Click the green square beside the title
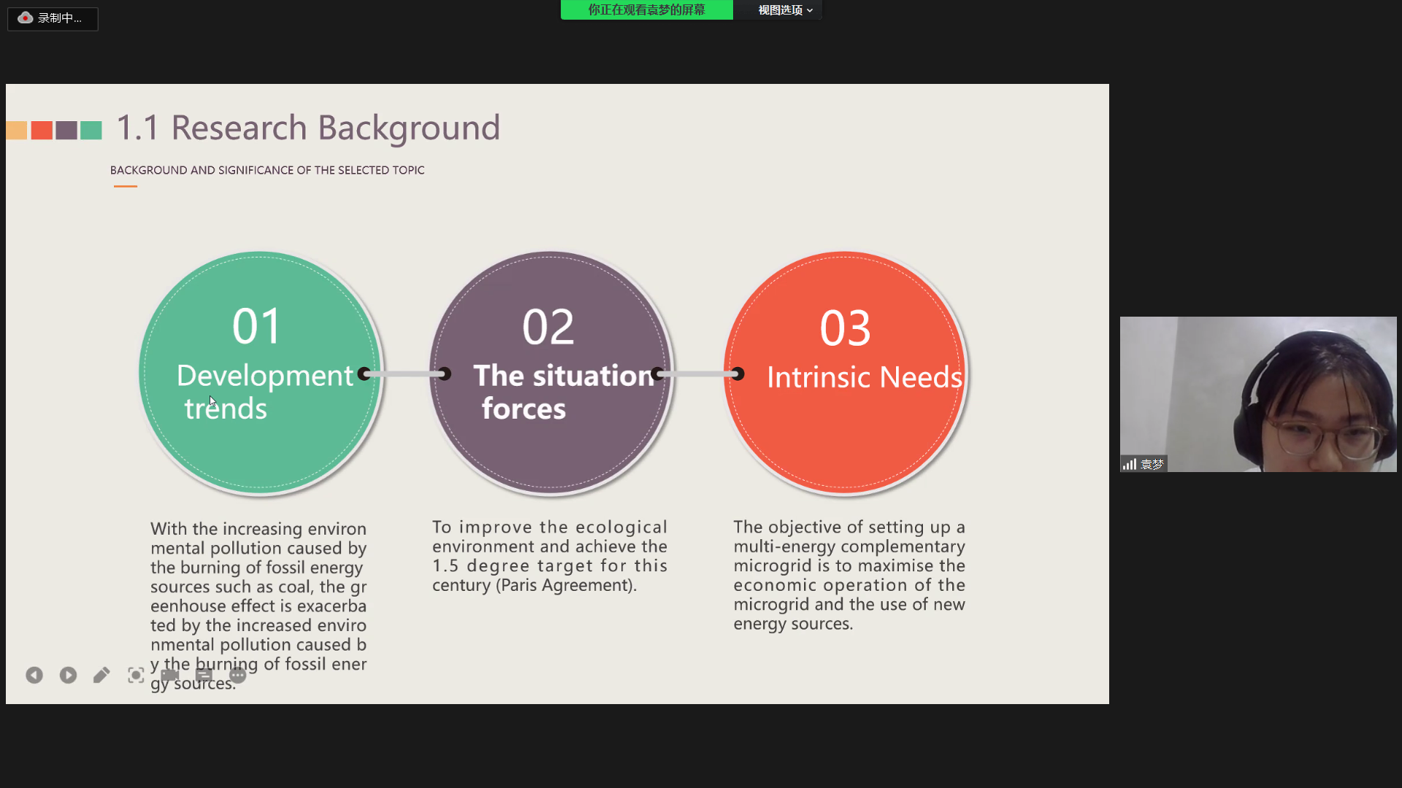Viewport: 1402px width, 788px height. [91, 131]
